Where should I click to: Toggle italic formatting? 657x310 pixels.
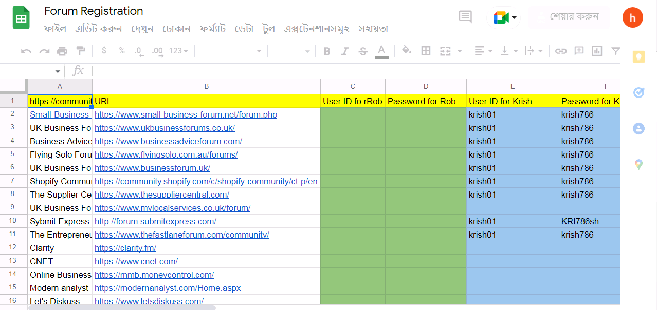point(345,51)
